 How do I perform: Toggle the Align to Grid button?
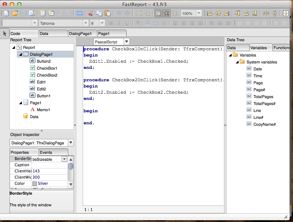[166, 13]
